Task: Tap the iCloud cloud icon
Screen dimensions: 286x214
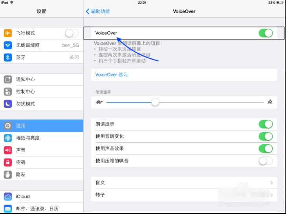Action: click(x=8, y=196)
